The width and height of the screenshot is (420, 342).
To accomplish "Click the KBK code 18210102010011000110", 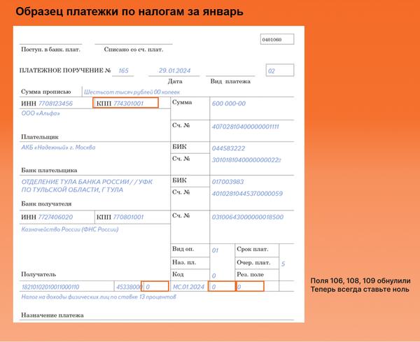I will 50,286.
